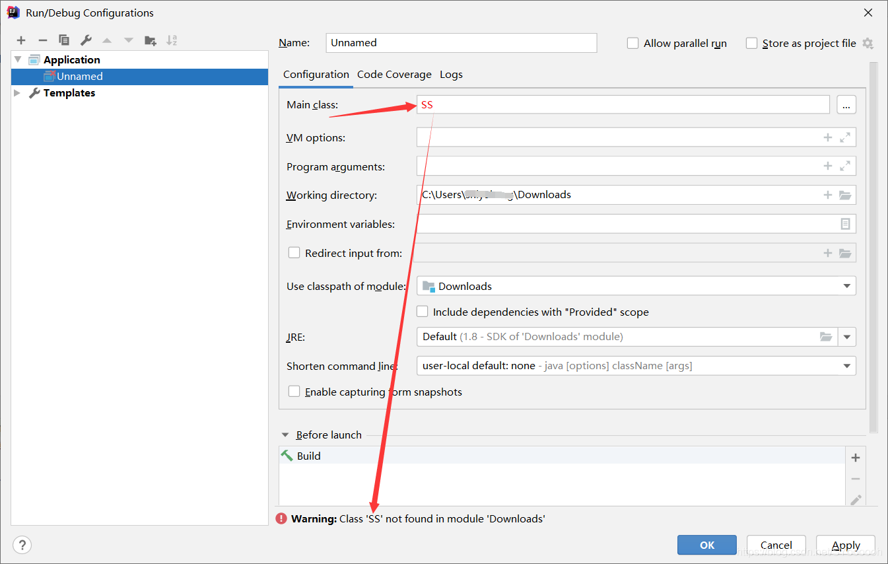Click the Apply button
This screenshot has width=888, height=564.
845,545
